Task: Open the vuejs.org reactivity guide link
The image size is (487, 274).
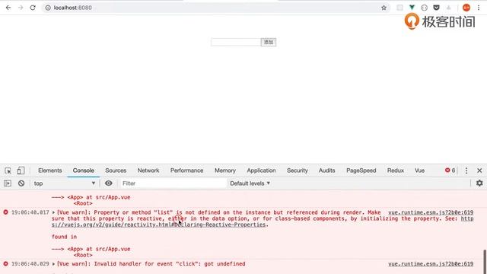Action: pos(158,225)
